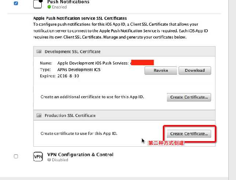The image size is (236, 180).
Task: Click 'Create an additional certificate' text
Action: pos(92,97)
